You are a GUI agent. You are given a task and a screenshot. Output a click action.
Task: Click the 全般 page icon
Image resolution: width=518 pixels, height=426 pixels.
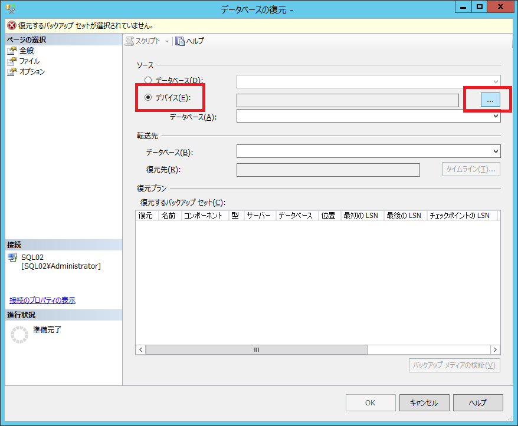[x=12, y=51]
